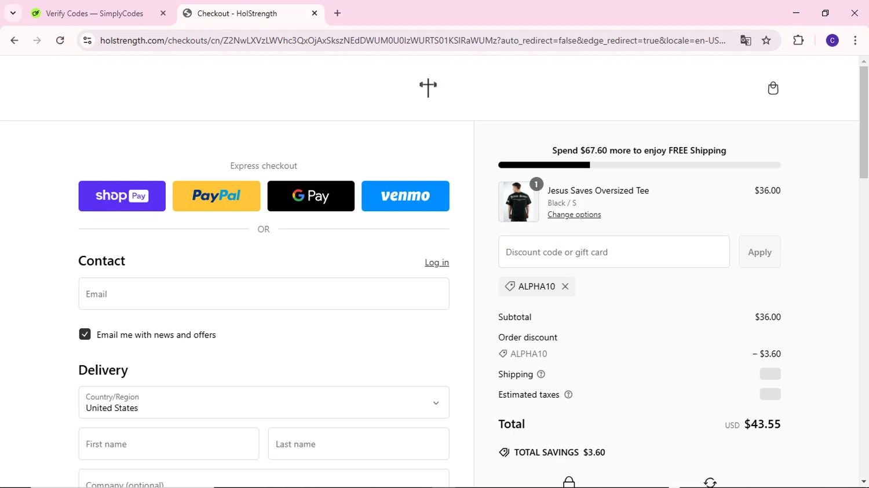Go back to previous page

pyautogui.click(x=14, y=41)
